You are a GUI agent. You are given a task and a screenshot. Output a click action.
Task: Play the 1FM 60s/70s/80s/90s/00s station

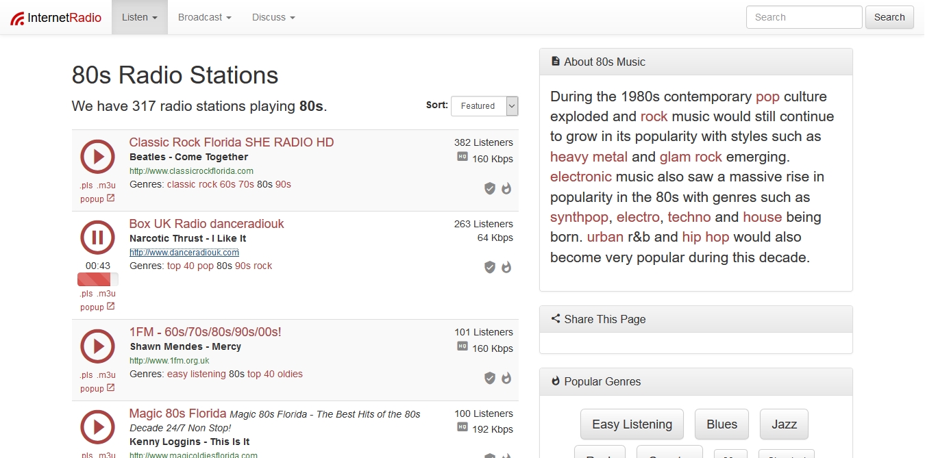tap(98, 346)
